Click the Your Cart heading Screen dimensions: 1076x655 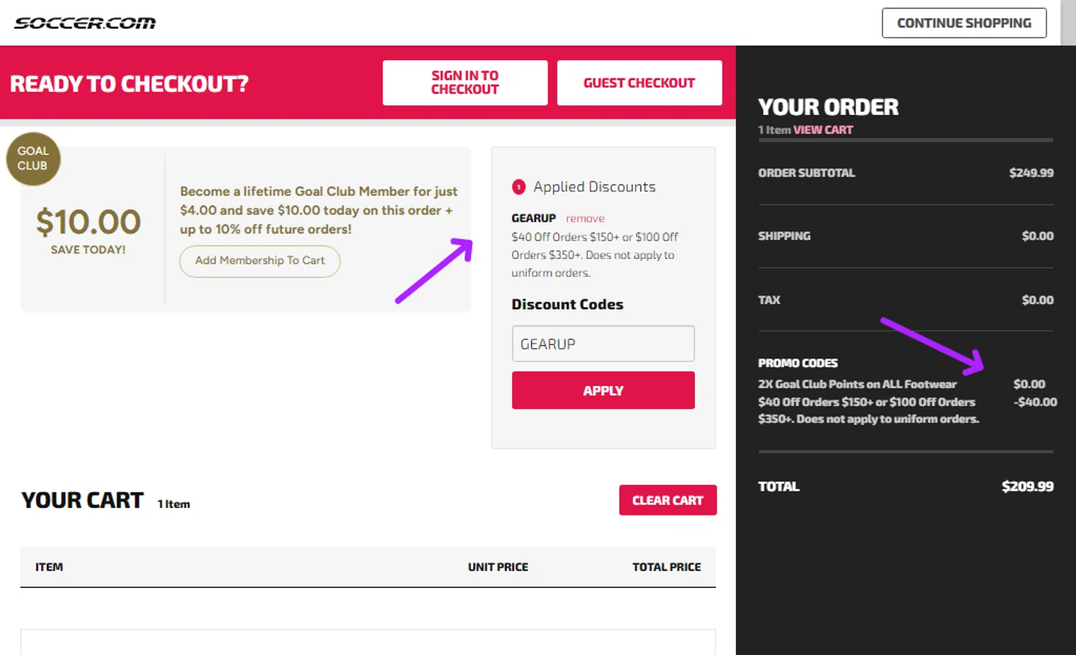tap(82, 500)
